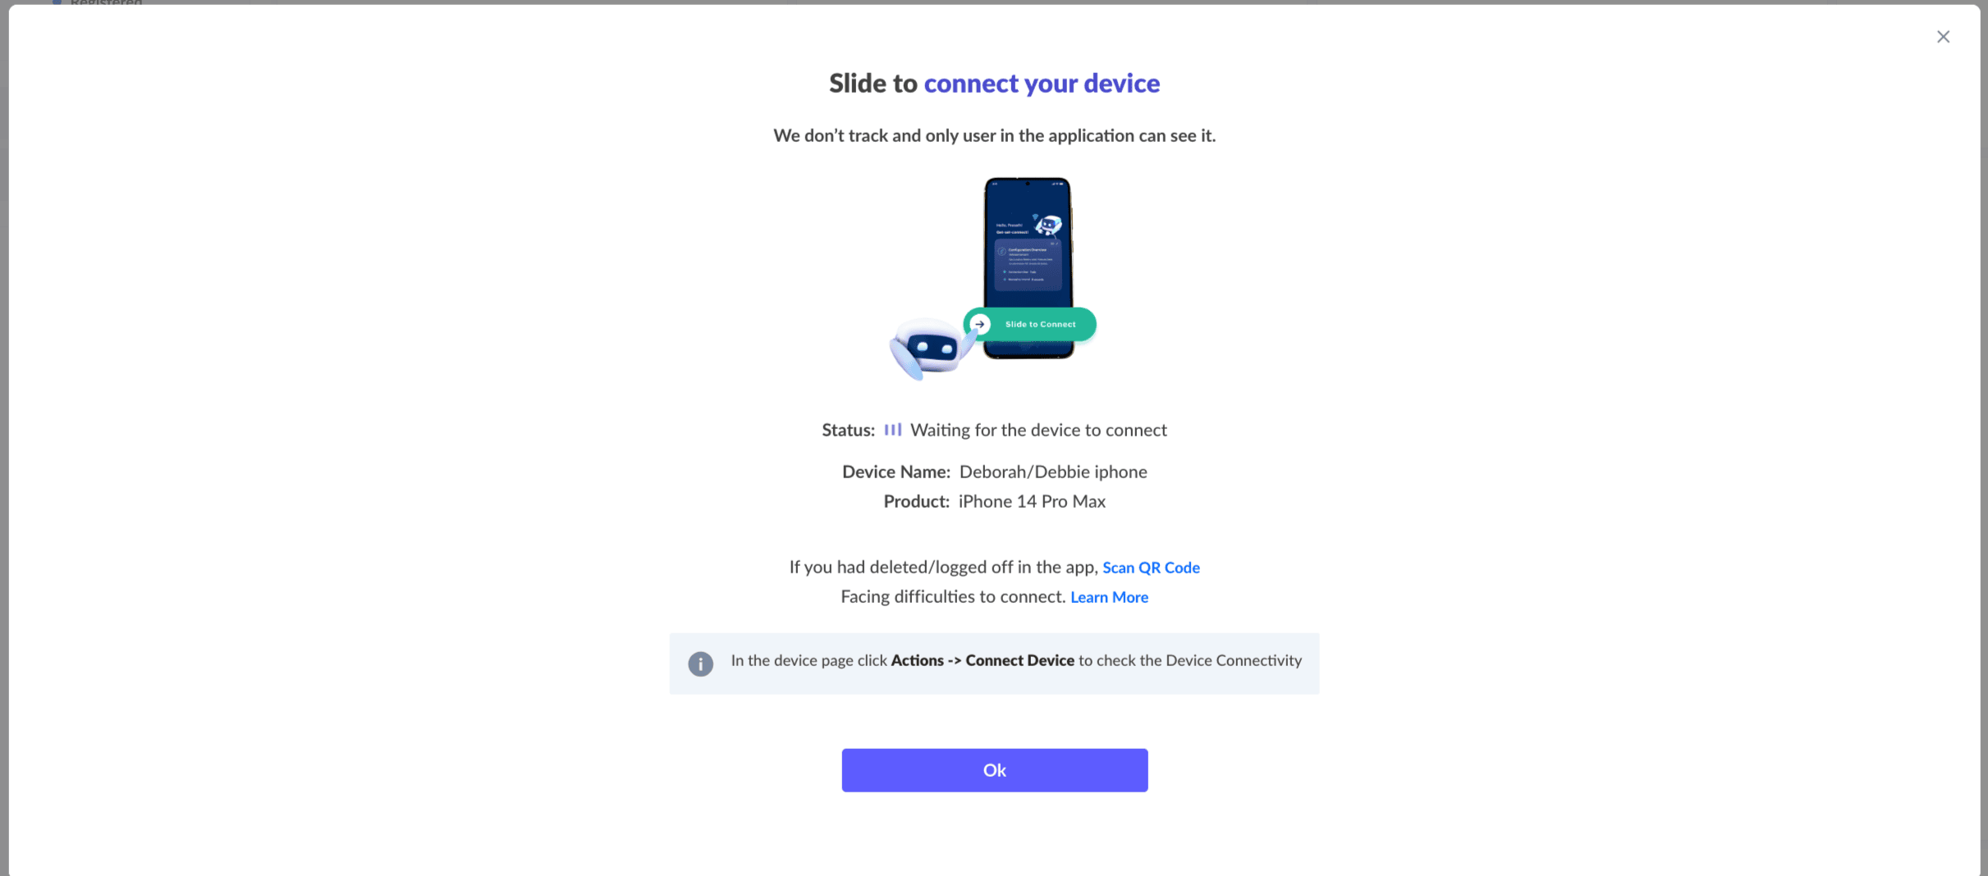Click the small robot on the phone screen
This screenshot has height=876, width=1988.
tap(1047, 223)
